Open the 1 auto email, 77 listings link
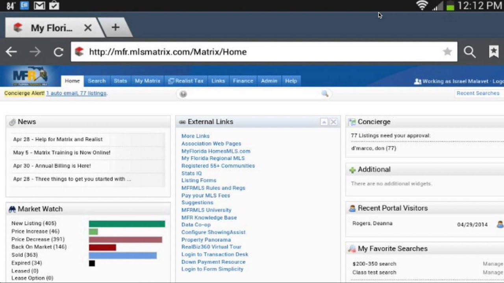This screenshot has width=504, height=283. [76, 94]
